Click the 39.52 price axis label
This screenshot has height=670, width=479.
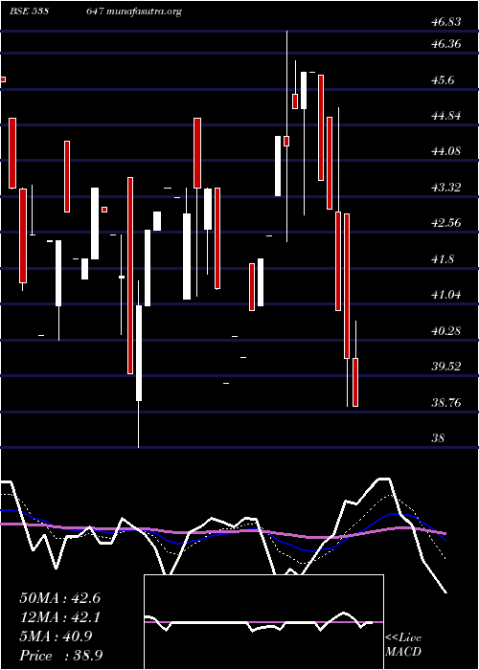(x=446, y=367)
